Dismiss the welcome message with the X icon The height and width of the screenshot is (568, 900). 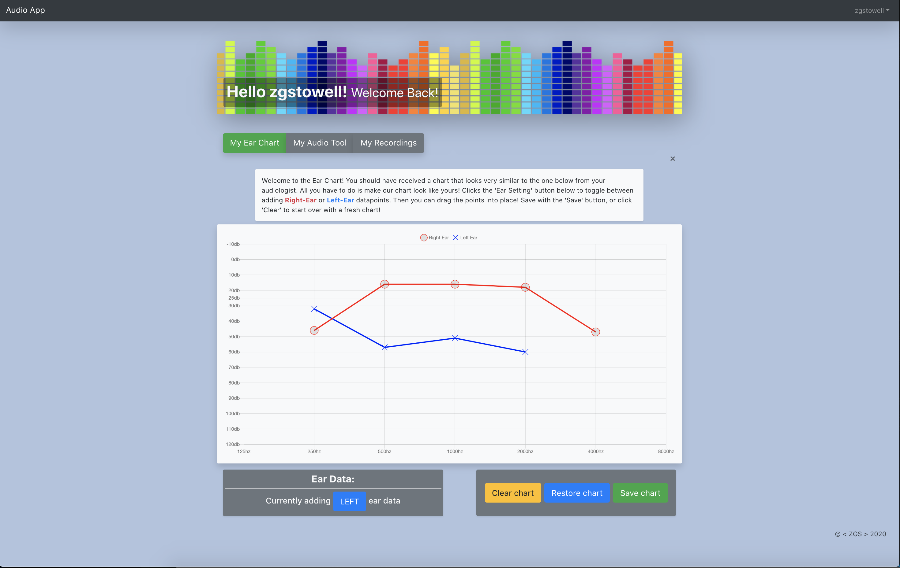point(672,159)
